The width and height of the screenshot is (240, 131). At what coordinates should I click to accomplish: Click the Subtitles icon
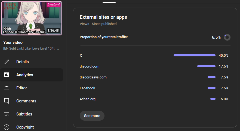tap(7, 114)
